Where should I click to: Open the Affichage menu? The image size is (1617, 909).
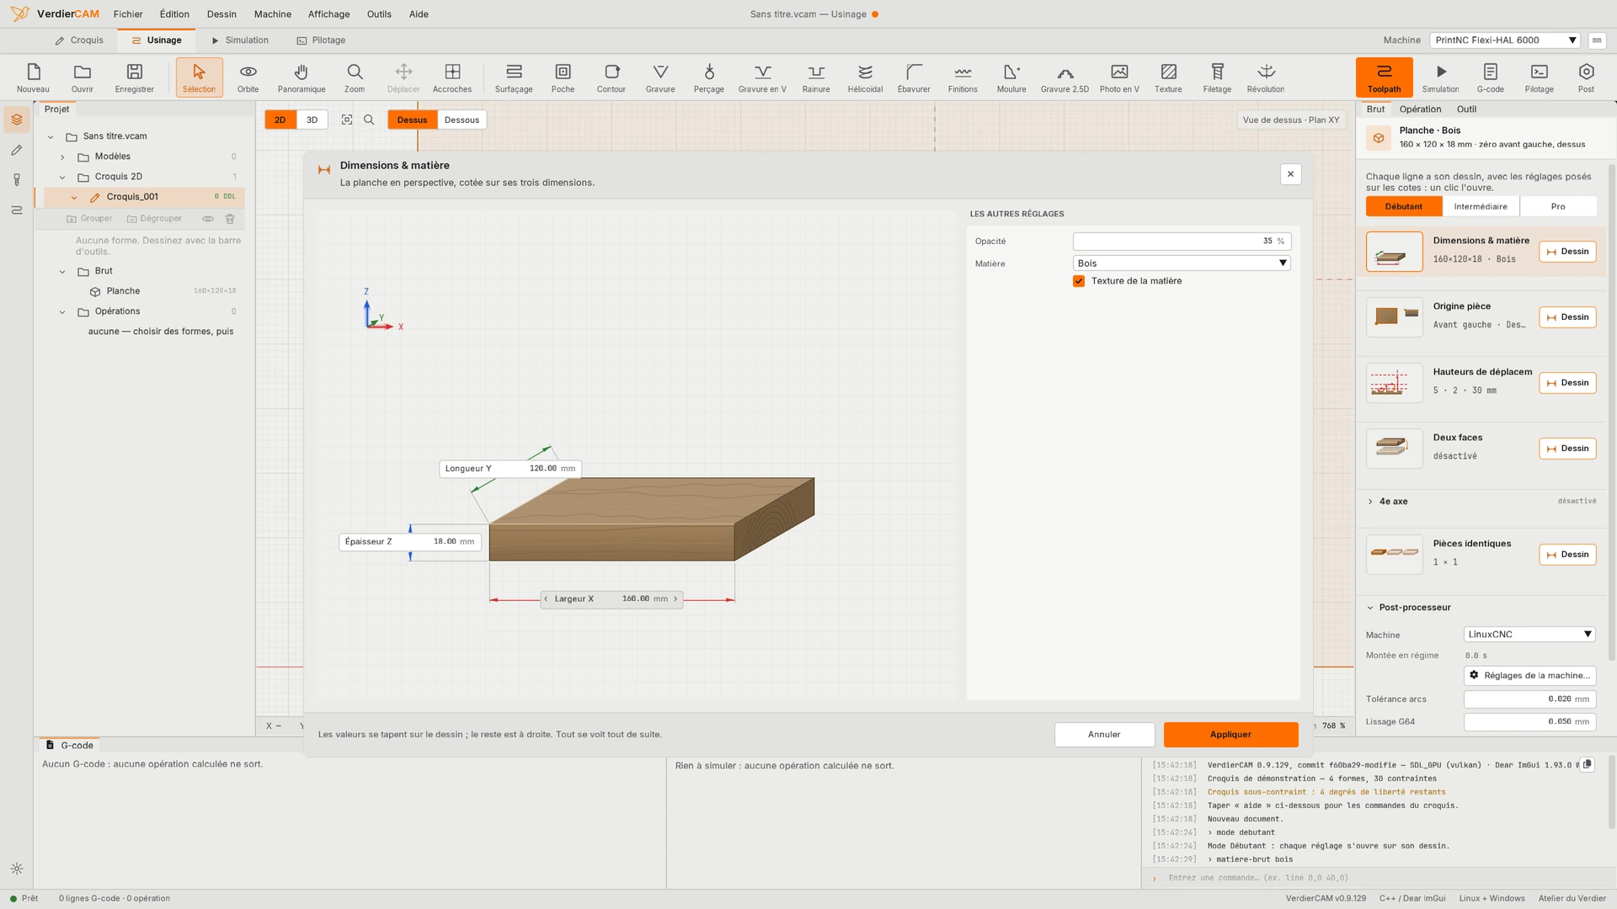(328, 14)
